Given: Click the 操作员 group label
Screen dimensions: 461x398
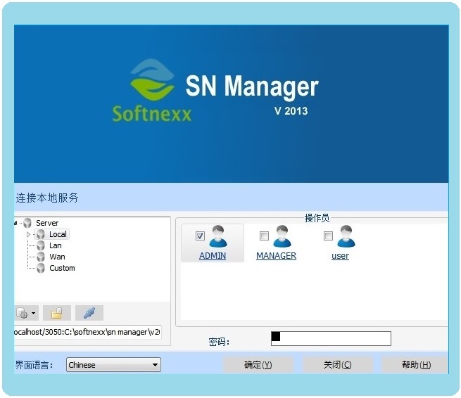Looking at the screenshot, I should 317,218.
